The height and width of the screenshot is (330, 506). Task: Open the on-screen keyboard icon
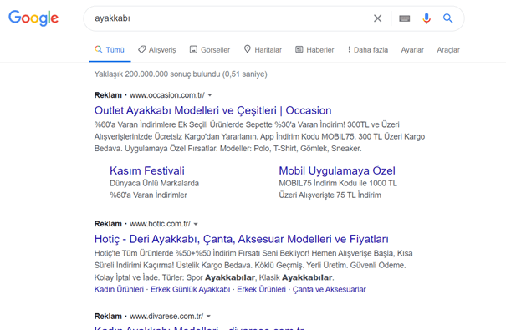click(x=404, y=18)
